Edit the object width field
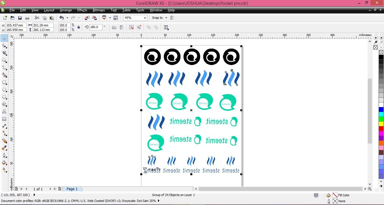384x205 pixels. point(43,25)
